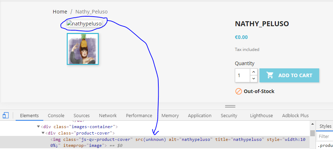Open the Adblock Plus tab
Image resolution: width=333 pixels, height=149 pixels.
pyautogui.click(x=295, y=116)
